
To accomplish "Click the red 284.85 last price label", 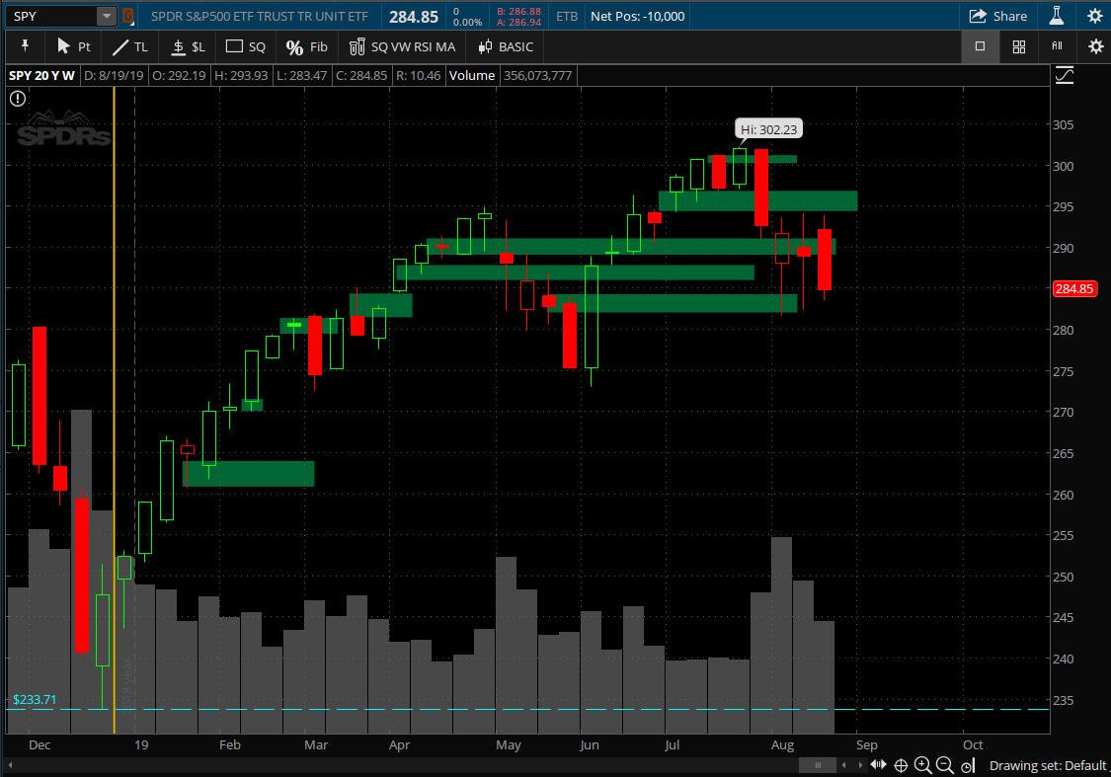I will tap(1074, 288).
